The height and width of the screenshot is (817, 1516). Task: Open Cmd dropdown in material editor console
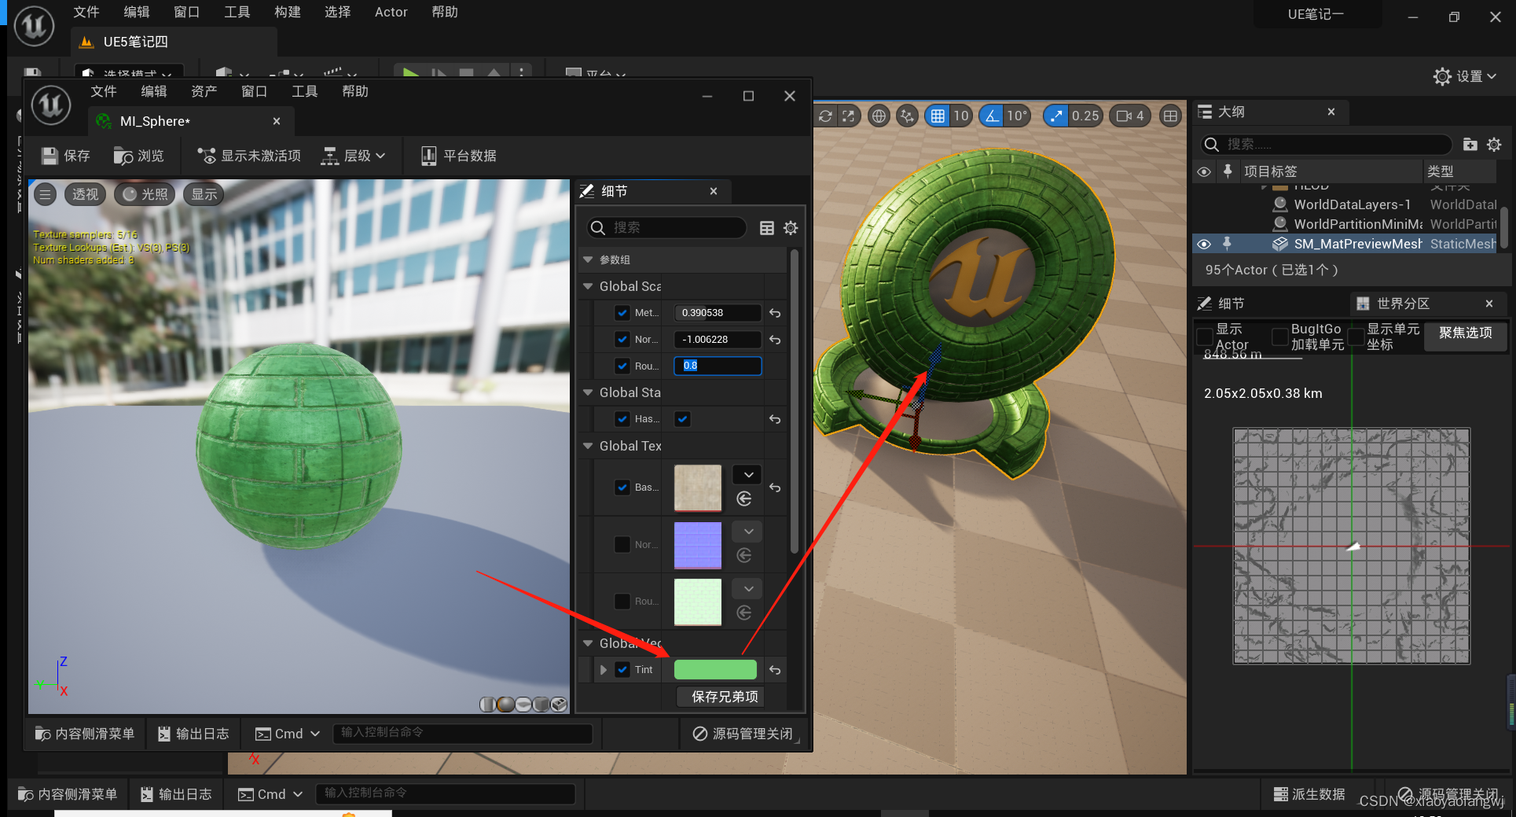(x=288, y=734)
